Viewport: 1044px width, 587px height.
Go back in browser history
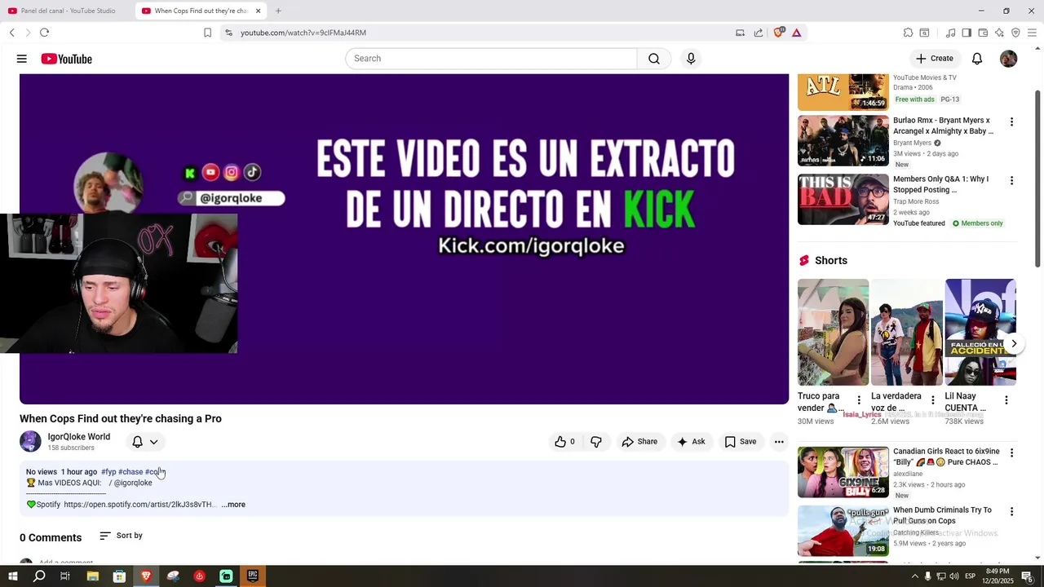coord(12,33)
